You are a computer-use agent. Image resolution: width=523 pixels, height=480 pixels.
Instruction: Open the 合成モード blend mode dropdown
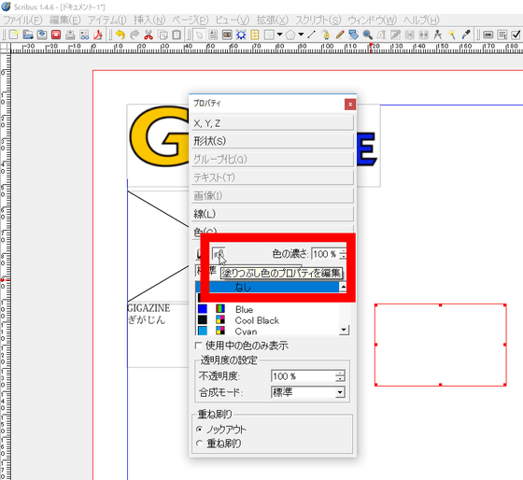(307, 392)
